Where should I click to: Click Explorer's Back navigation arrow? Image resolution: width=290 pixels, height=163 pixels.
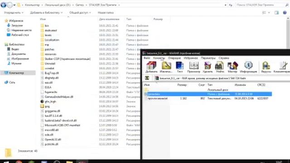coord(3,5)
